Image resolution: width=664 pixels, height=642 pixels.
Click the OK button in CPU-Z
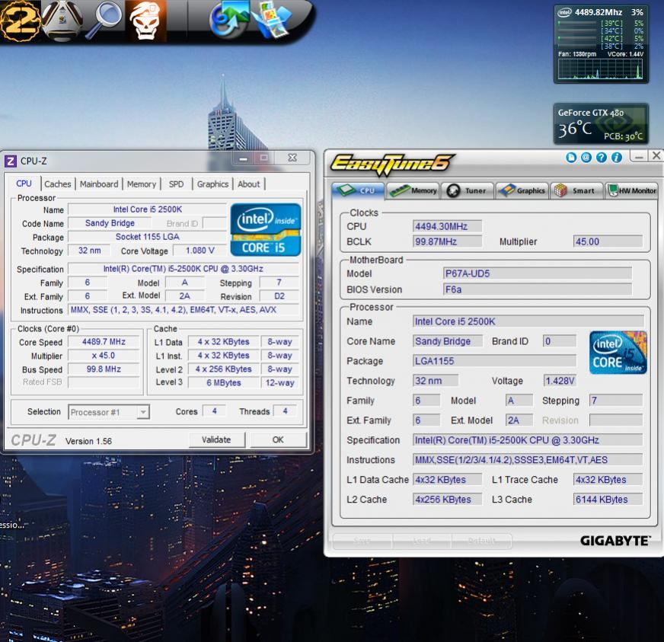click(278, 439)
